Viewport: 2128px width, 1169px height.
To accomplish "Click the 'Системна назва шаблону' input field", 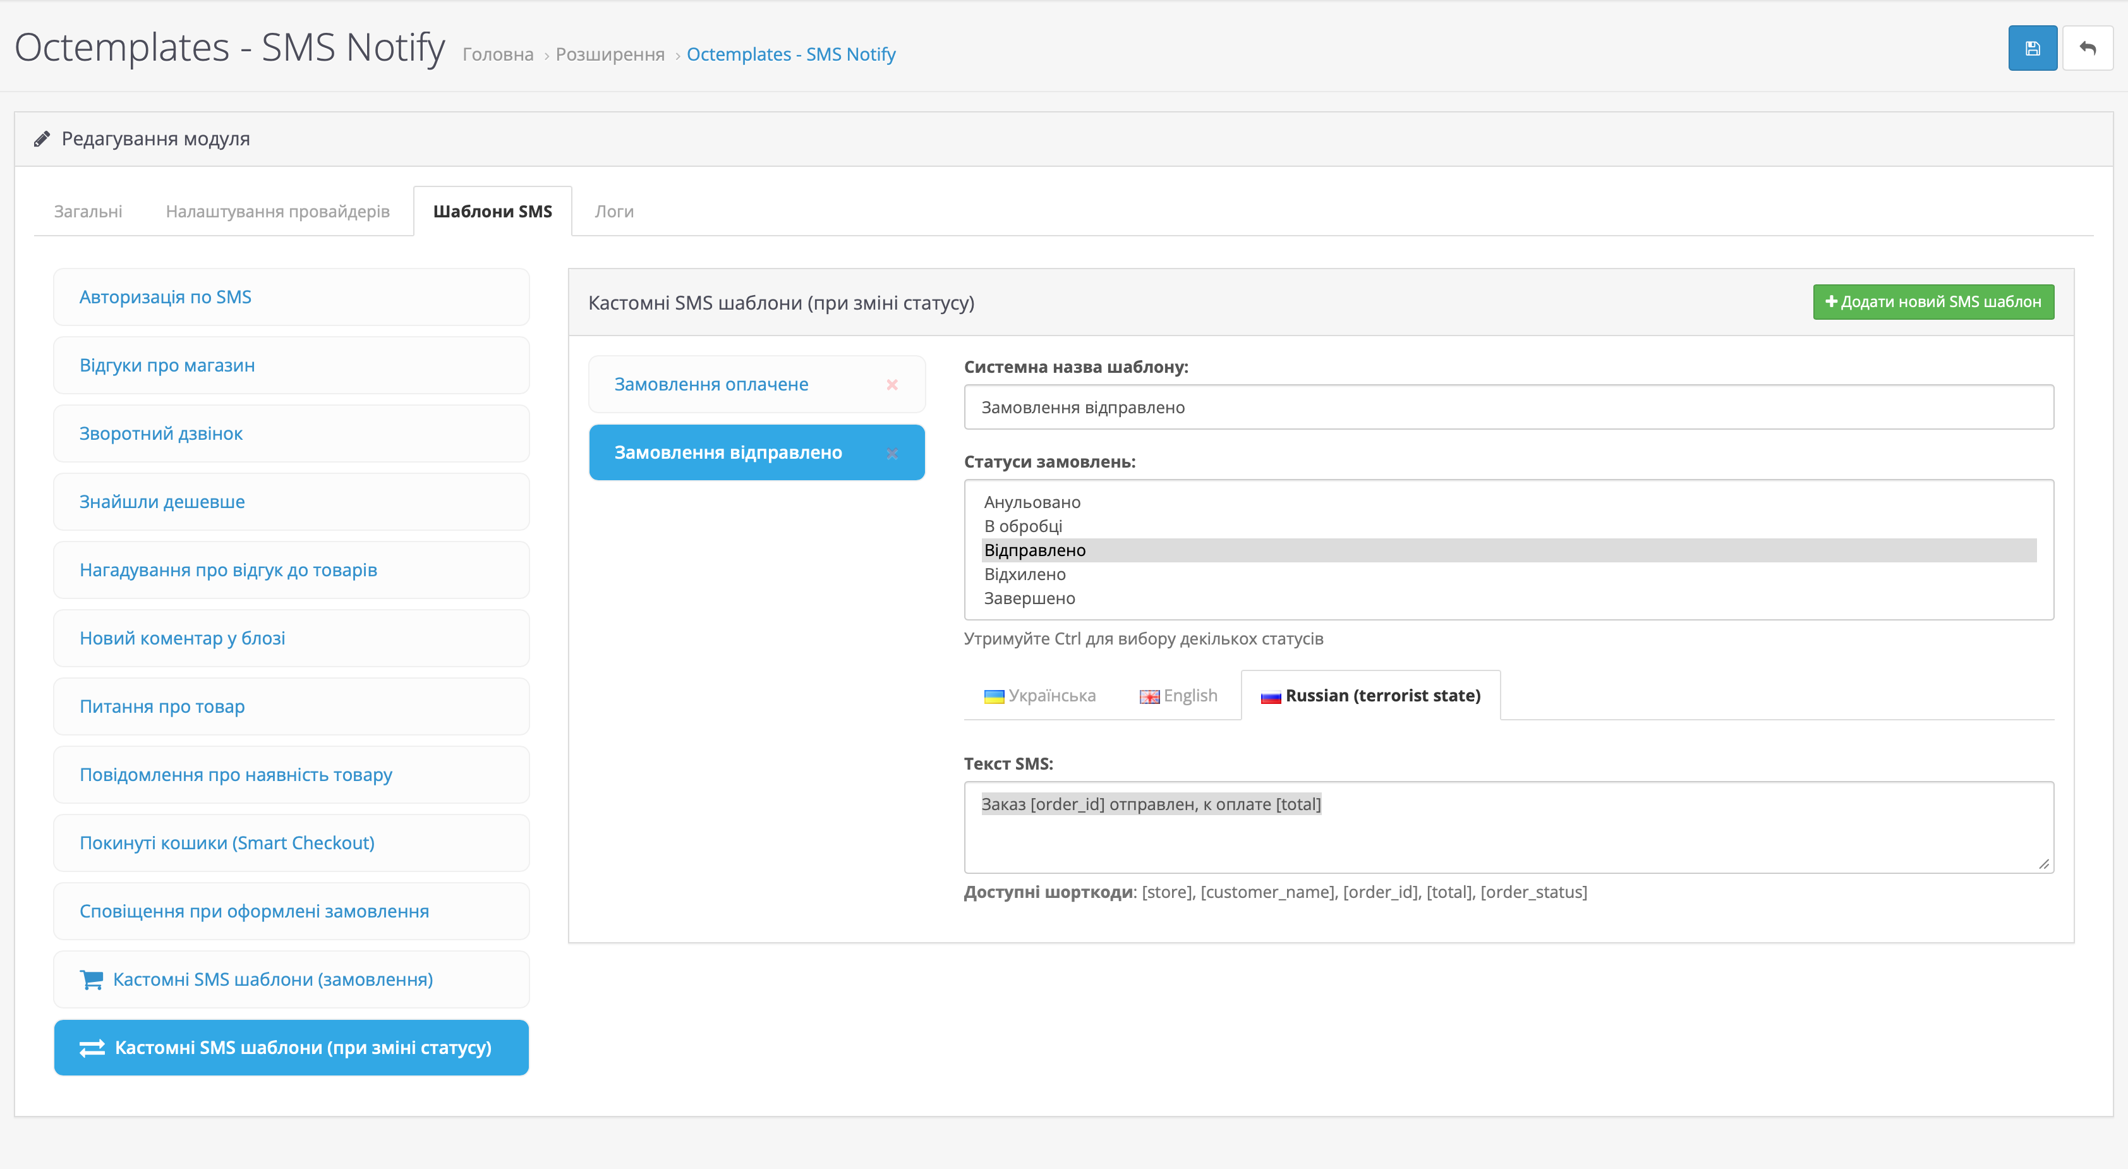I will pyautogui.click(x=1508, y=408).
